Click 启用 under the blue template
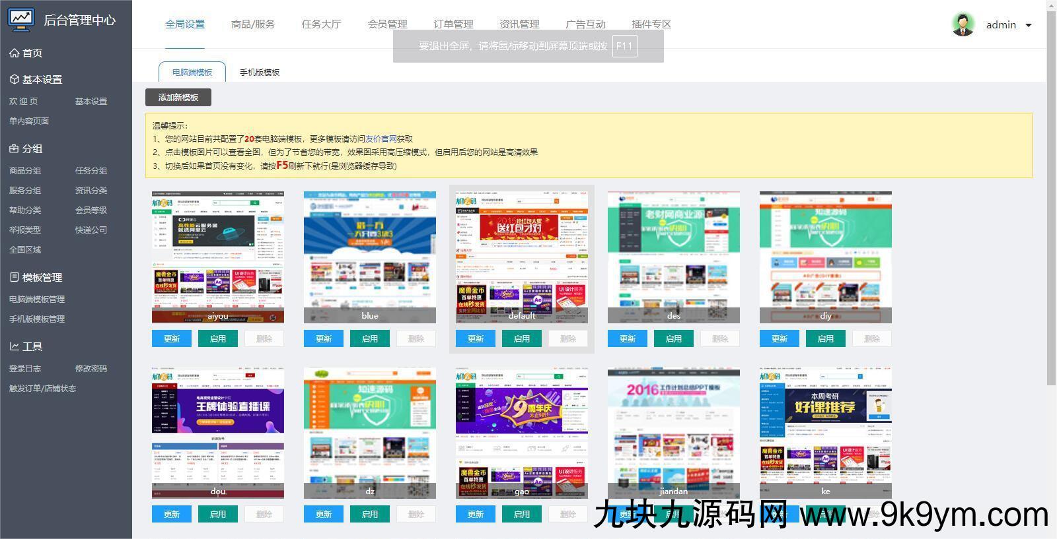Image resolution: width=1057 pixels, height=539 pixels. point(370,338)
